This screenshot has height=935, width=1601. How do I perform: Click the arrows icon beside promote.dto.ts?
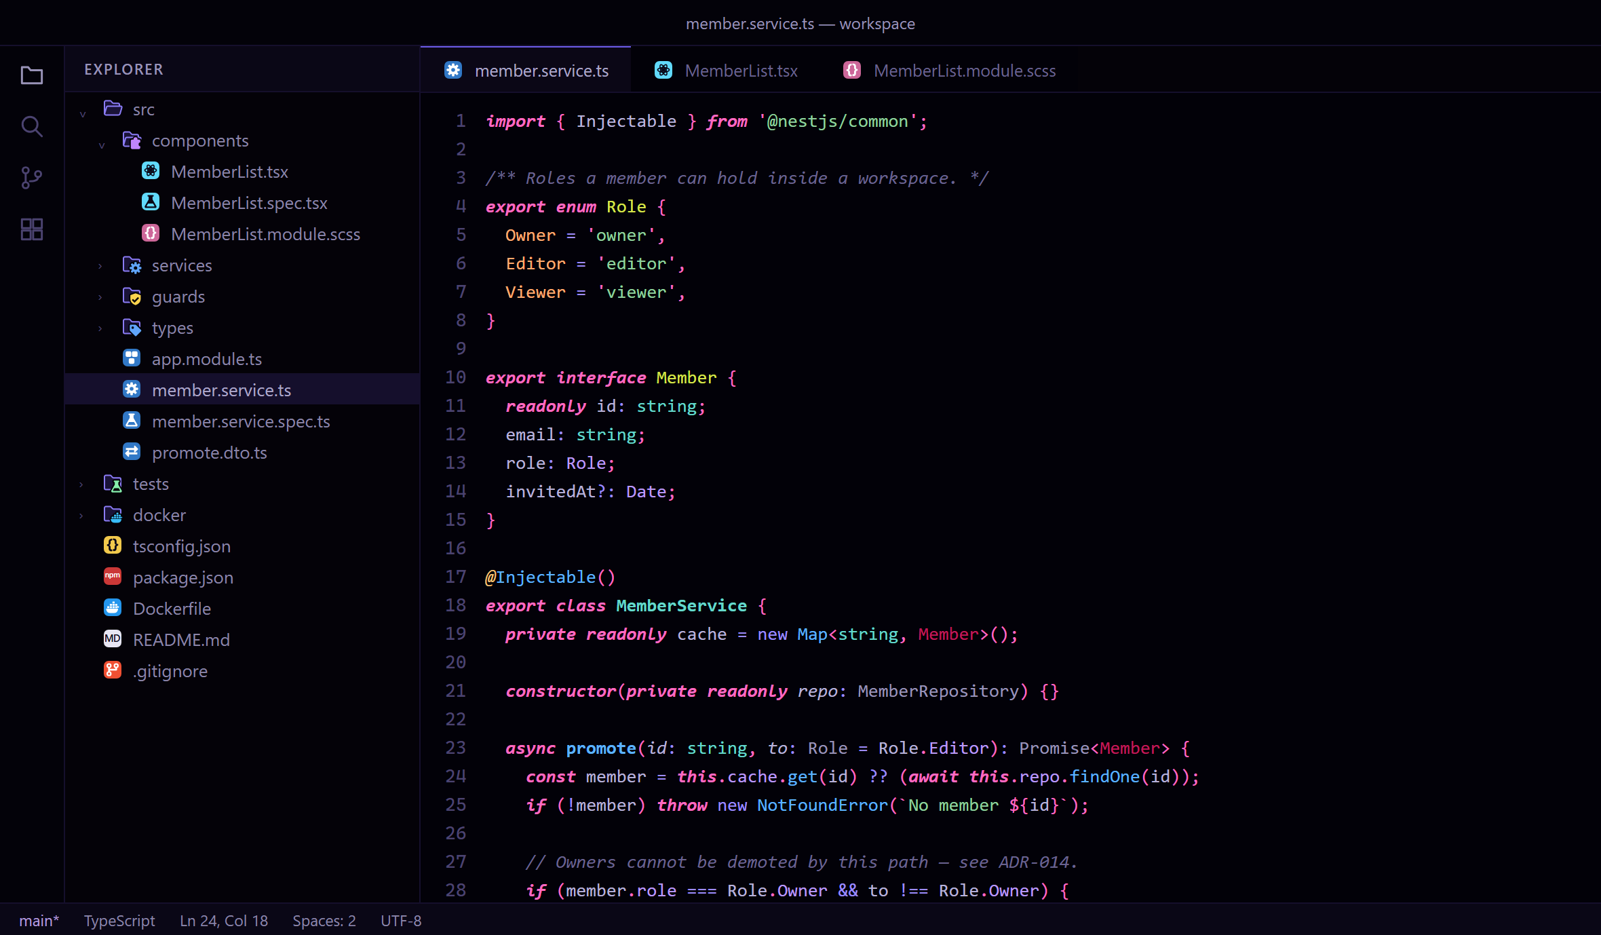tap(132, 452)
